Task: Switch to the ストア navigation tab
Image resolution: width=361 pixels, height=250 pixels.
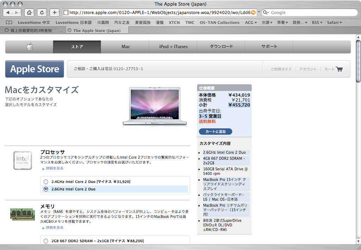Action: pyautogui.click(x=77, y=47)
